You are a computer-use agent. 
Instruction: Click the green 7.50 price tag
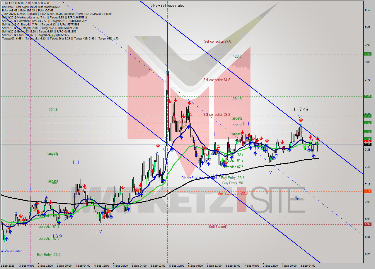(368, 123)
